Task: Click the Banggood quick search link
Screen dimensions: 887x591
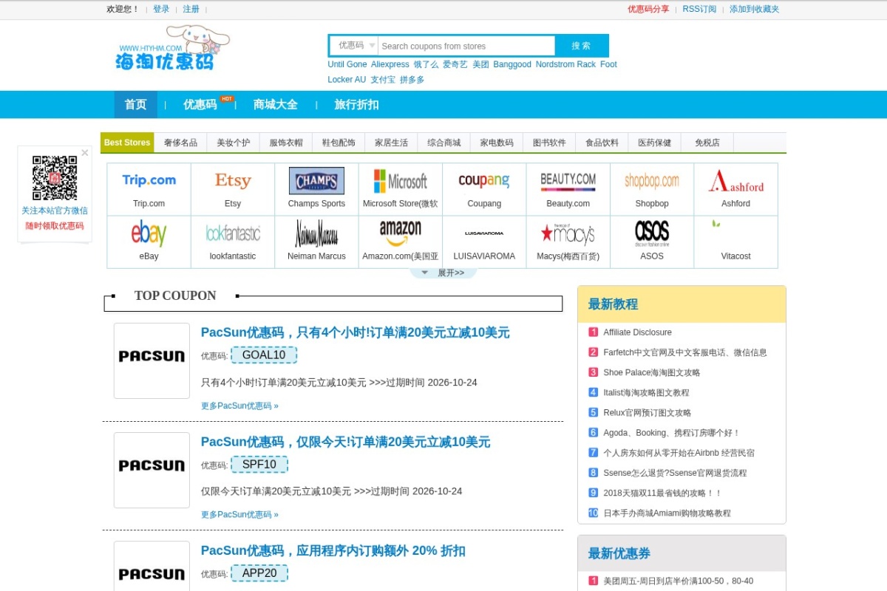Action: point(512,64)
